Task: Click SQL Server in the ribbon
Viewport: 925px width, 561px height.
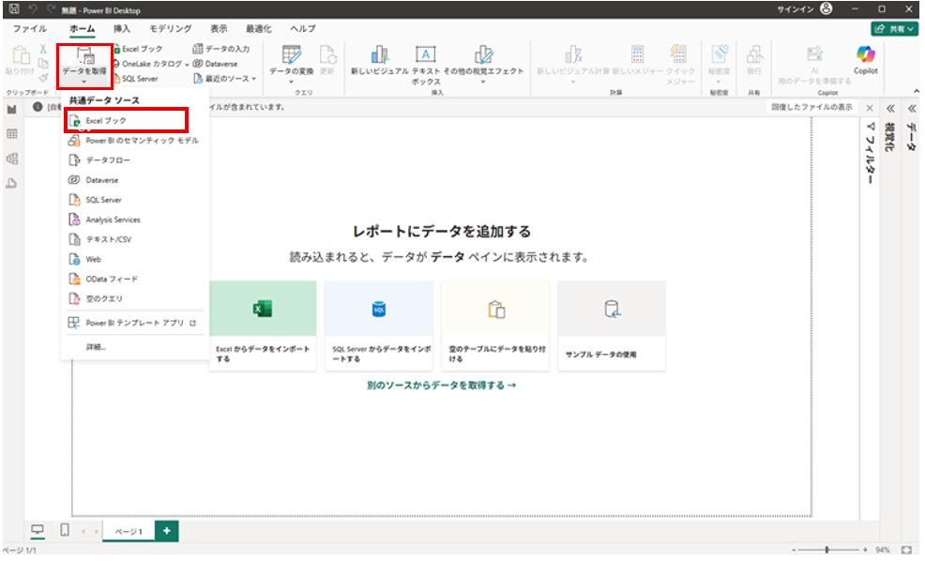Action: click(x=136, y=79)
